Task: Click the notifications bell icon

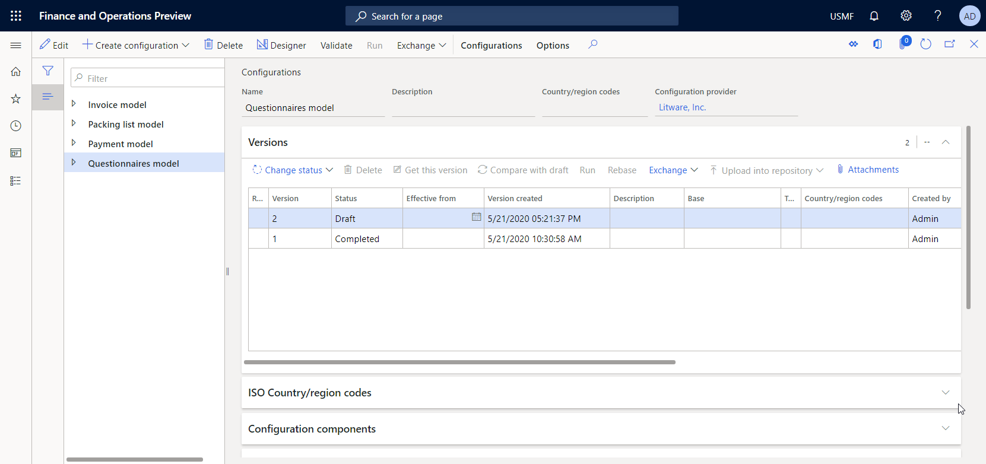Action: click(x=874, y=16)
